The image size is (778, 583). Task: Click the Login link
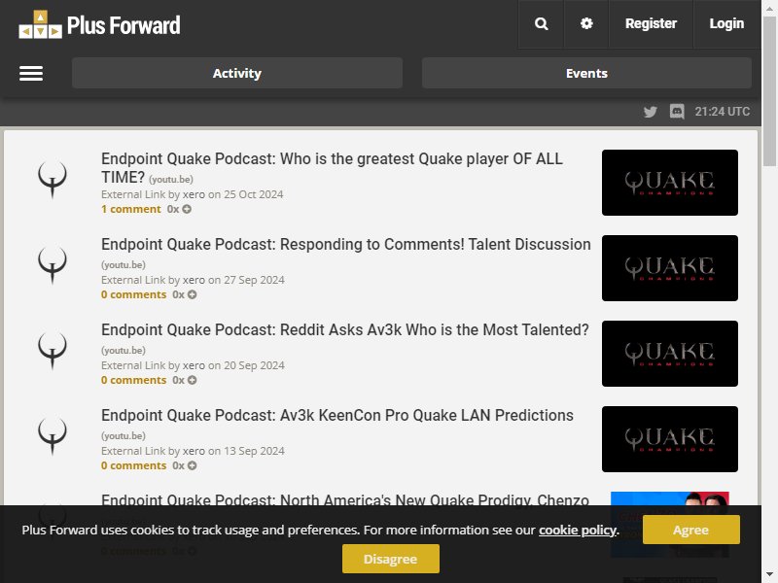point(726,23)
